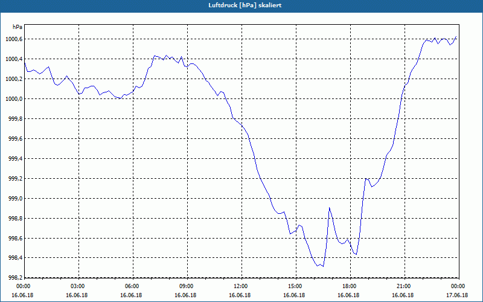483x302 pixels.
Task: Select the y-axis value "1000,6"
Action: coord(15,39)
